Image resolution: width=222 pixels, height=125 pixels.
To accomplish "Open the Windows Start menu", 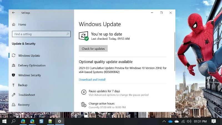I will (x=4, y=121).
